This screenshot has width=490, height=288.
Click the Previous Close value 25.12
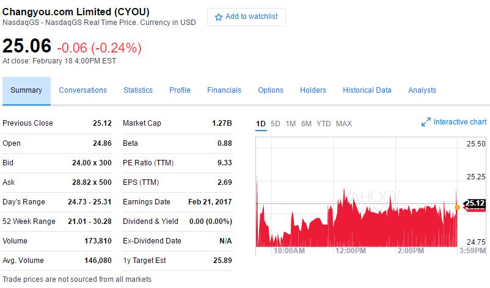click(x=102, y=123)
